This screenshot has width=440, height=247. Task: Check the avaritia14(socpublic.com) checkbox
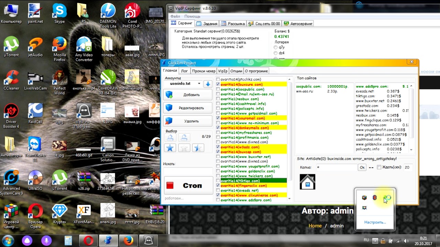click(x=218, y=89)
